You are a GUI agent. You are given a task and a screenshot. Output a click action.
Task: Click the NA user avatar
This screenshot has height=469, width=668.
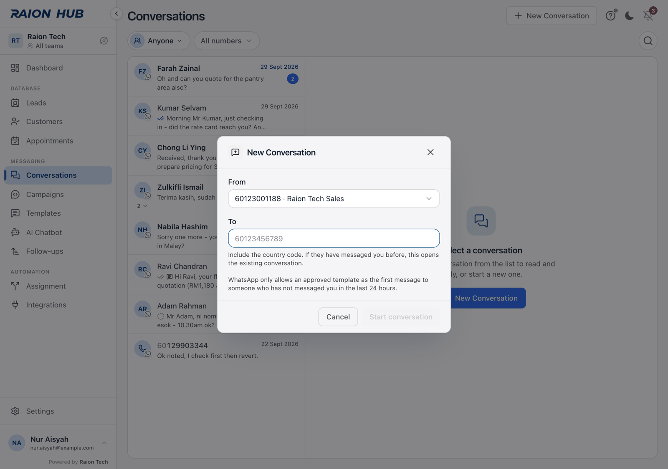coord(17,443)
